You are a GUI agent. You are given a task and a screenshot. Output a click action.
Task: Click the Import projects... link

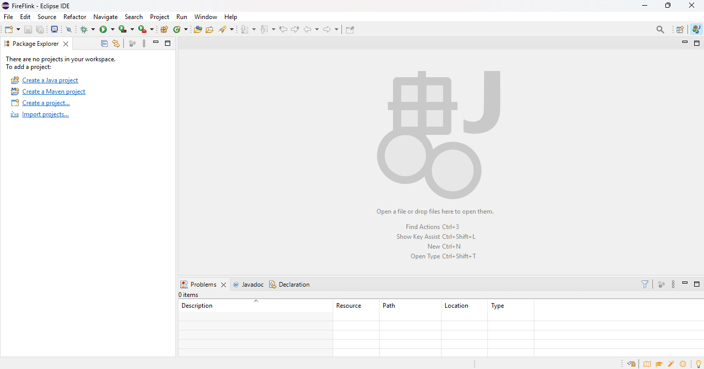pos(45,114)
